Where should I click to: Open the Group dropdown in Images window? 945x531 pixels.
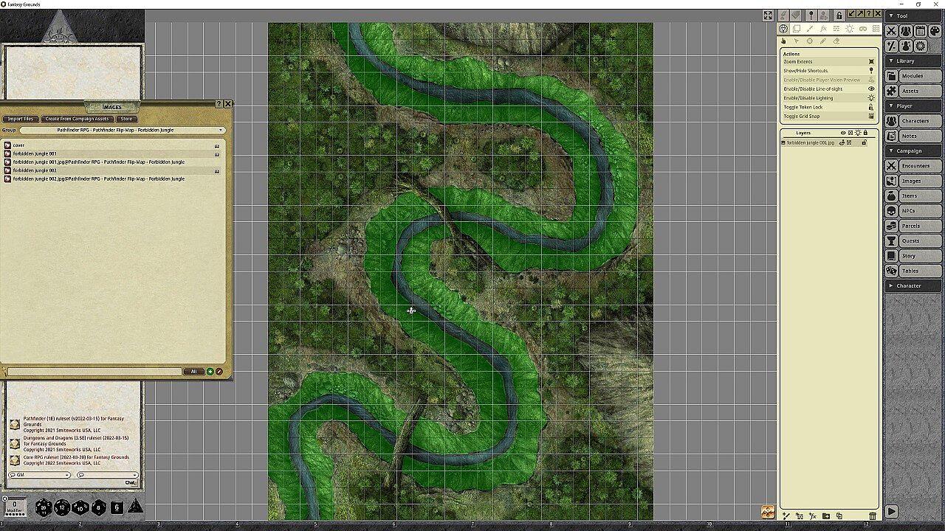point(123,130)
